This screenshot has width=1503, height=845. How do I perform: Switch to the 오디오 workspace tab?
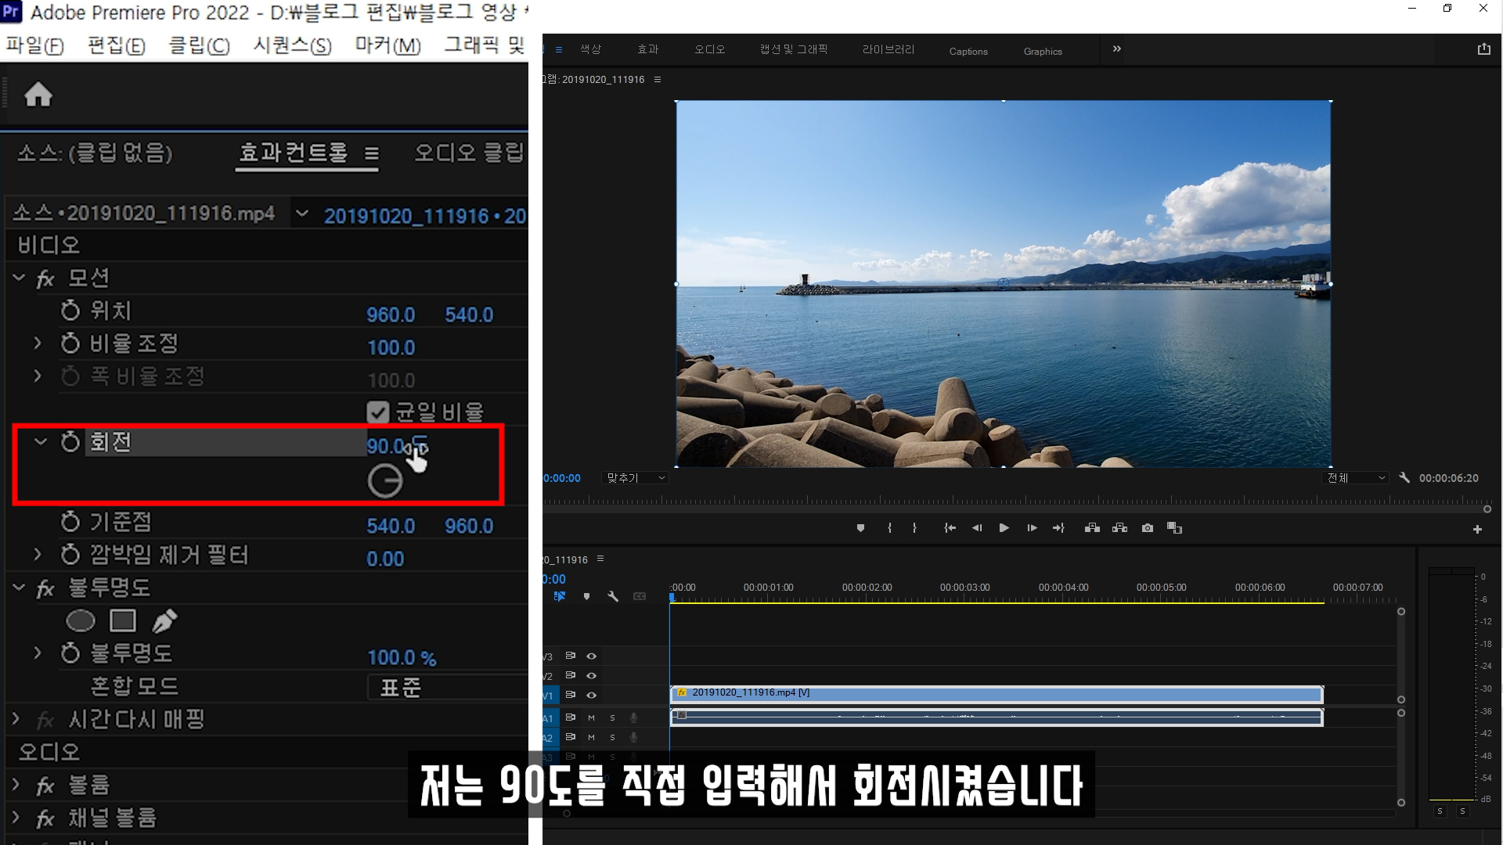(709, 49)
